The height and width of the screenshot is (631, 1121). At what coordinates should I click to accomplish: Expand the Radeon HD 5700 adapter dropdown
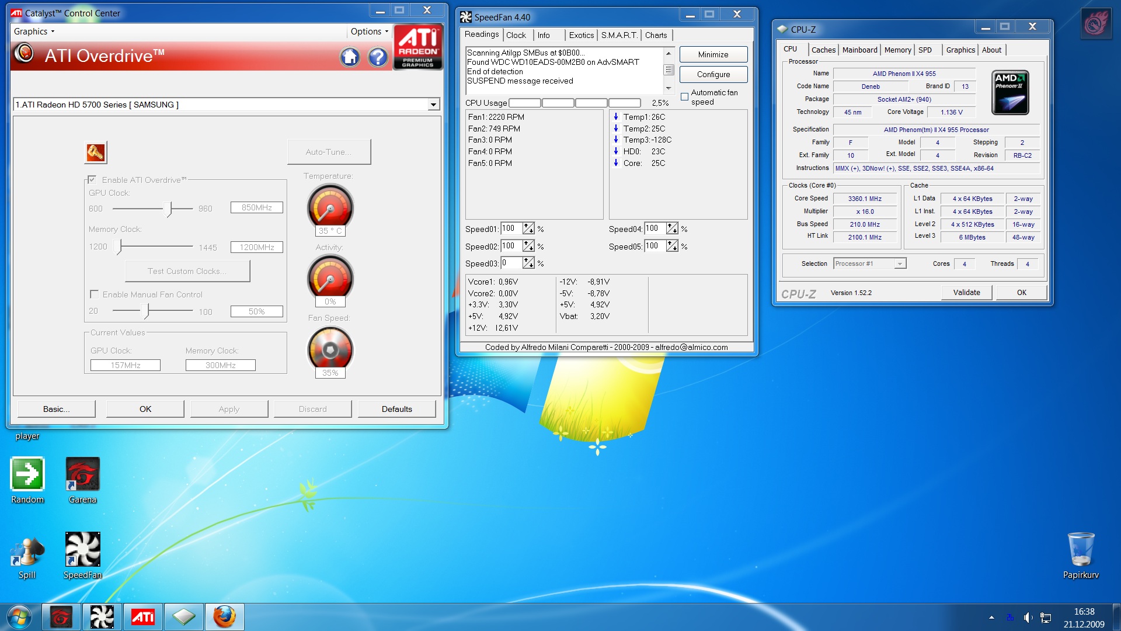click(433, 105)
